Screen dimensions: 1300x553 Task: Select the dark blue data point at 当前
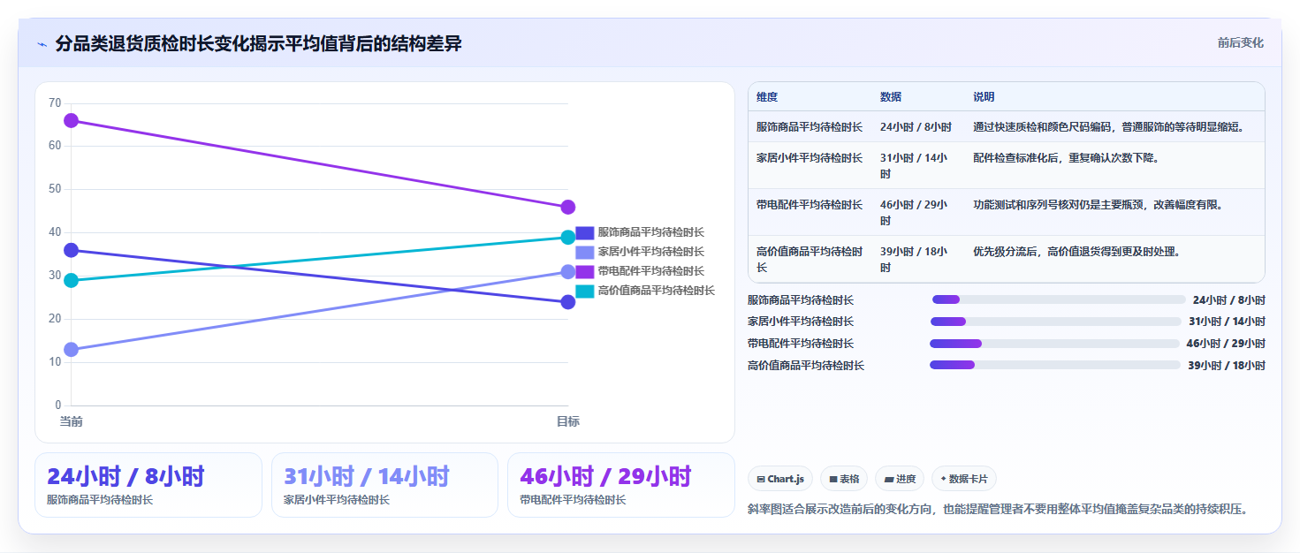tap(72, 251)
